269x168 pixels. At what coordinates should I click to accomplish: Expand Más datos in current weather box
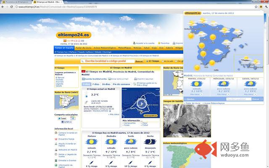point(114,114)
